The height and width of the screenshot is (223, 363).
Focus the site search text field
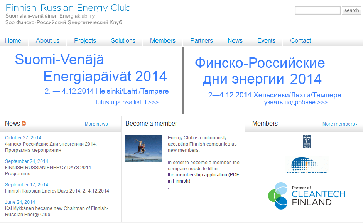coord(317,10)
